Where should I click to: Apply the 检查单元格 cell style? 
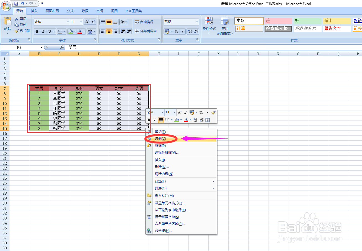pyautogui.click(x=278, y=28)
